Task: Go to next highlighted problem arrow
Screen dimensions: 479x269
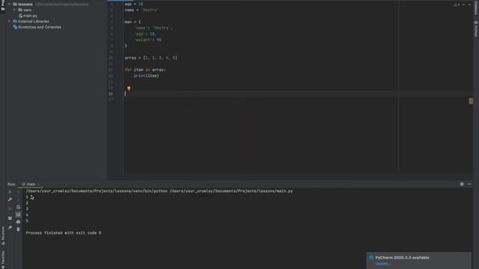Action: tap(469, 4)
